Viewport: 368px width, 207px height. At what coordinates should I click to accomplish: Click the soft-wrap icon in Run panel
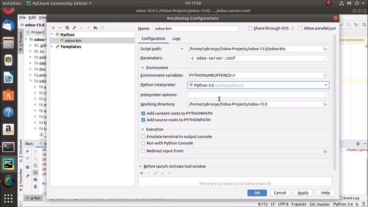click(36, 166)
